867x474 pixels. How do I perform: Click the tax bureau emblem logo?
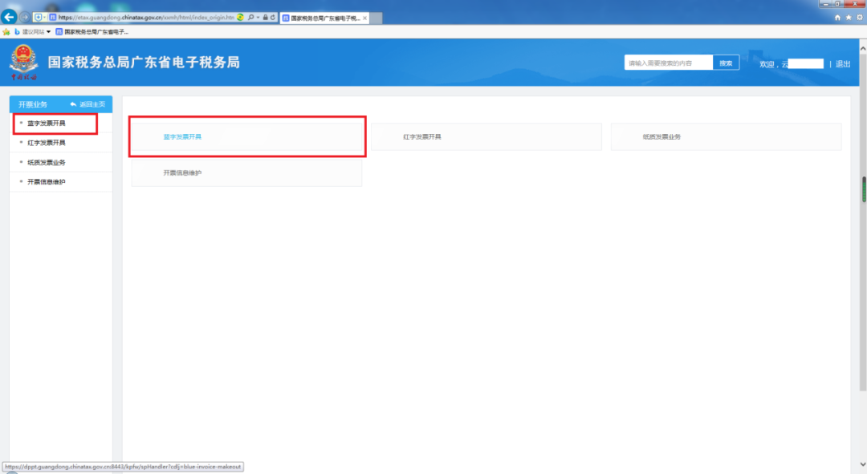[x=23, y=62]
